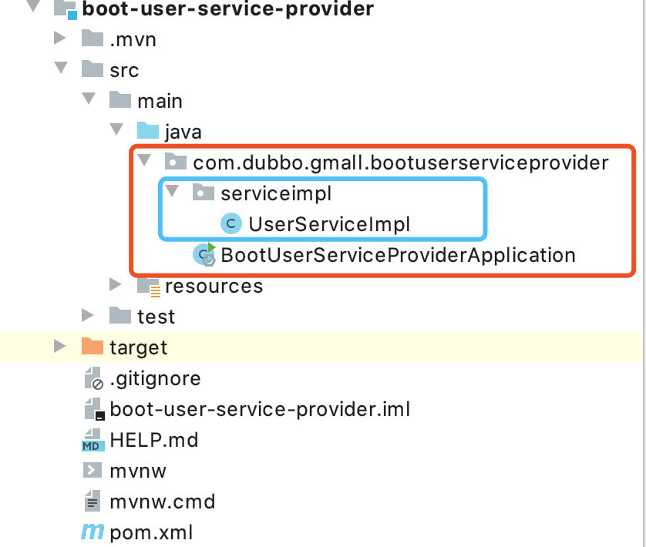Click the mvnw.cmd file icon
The height and width of the screenshot is (547, 646).
tap(93, 501)
